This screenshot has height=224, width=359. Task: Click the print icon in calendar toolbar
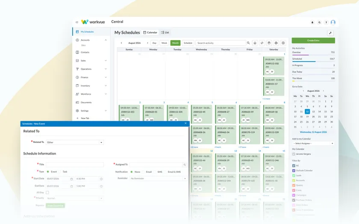(276, 43)
